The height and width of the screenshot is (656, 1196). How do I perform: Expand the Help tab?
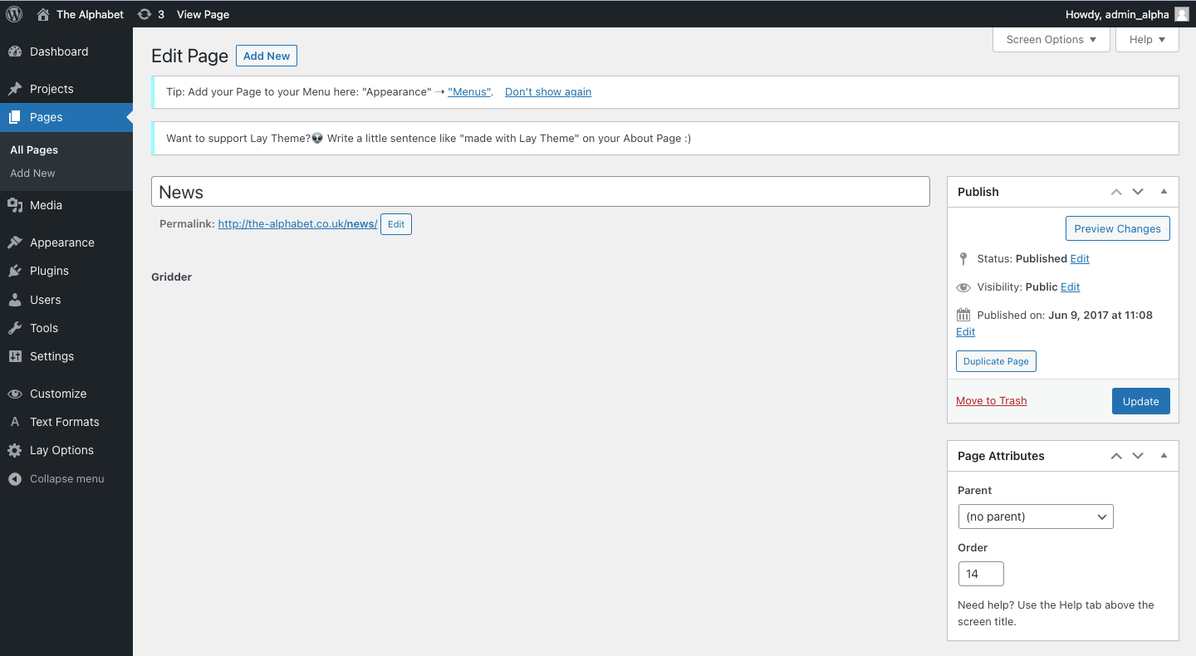click(1147, 40)
